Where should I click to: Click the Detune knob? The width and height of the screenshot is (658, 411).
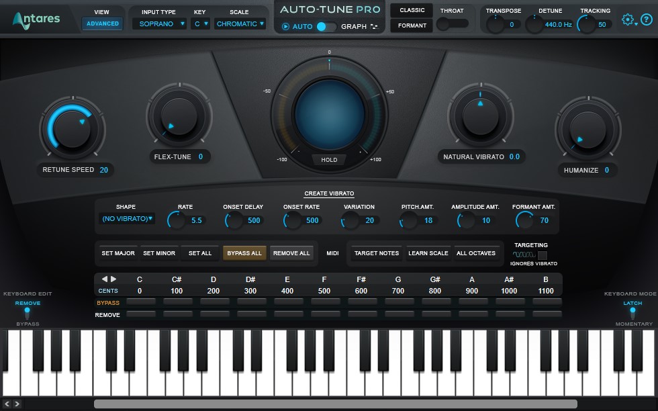[x=534, y=24]
